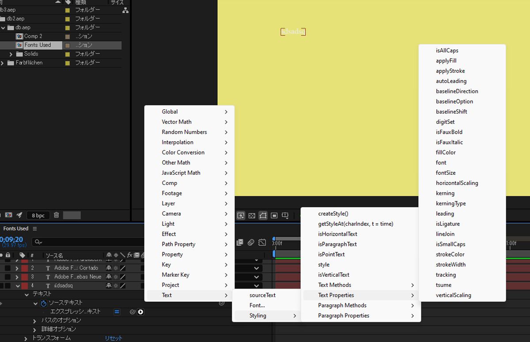Image resolution: width=530 pixels, height=342 pixels.
Task: Toggle quality switch on layer 3
Action: (x=123, y=277)
